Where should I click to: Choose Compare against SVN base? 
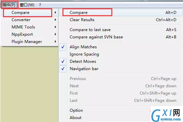click(121, 37)
